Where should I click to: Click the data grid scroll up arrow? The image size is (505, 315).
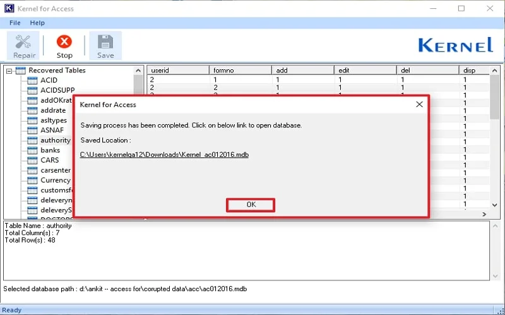(495, 71)
